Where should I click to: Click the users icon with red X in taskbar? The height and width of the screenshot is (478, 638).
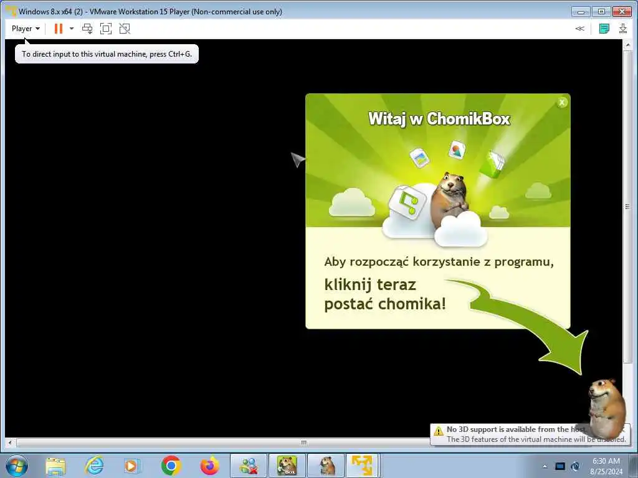pos(249,466)
